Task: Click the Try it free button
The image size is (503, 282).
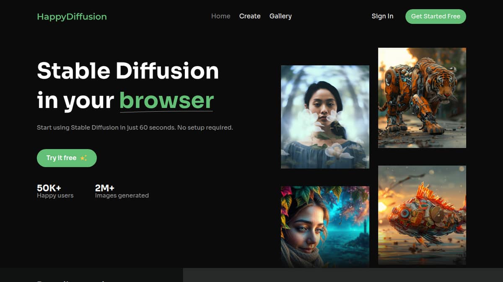Action: [x=67, y=158]
